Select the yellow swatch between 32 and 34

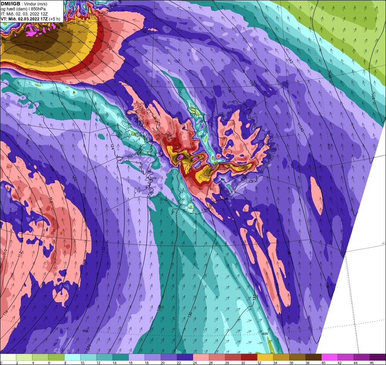pos(266,357)
